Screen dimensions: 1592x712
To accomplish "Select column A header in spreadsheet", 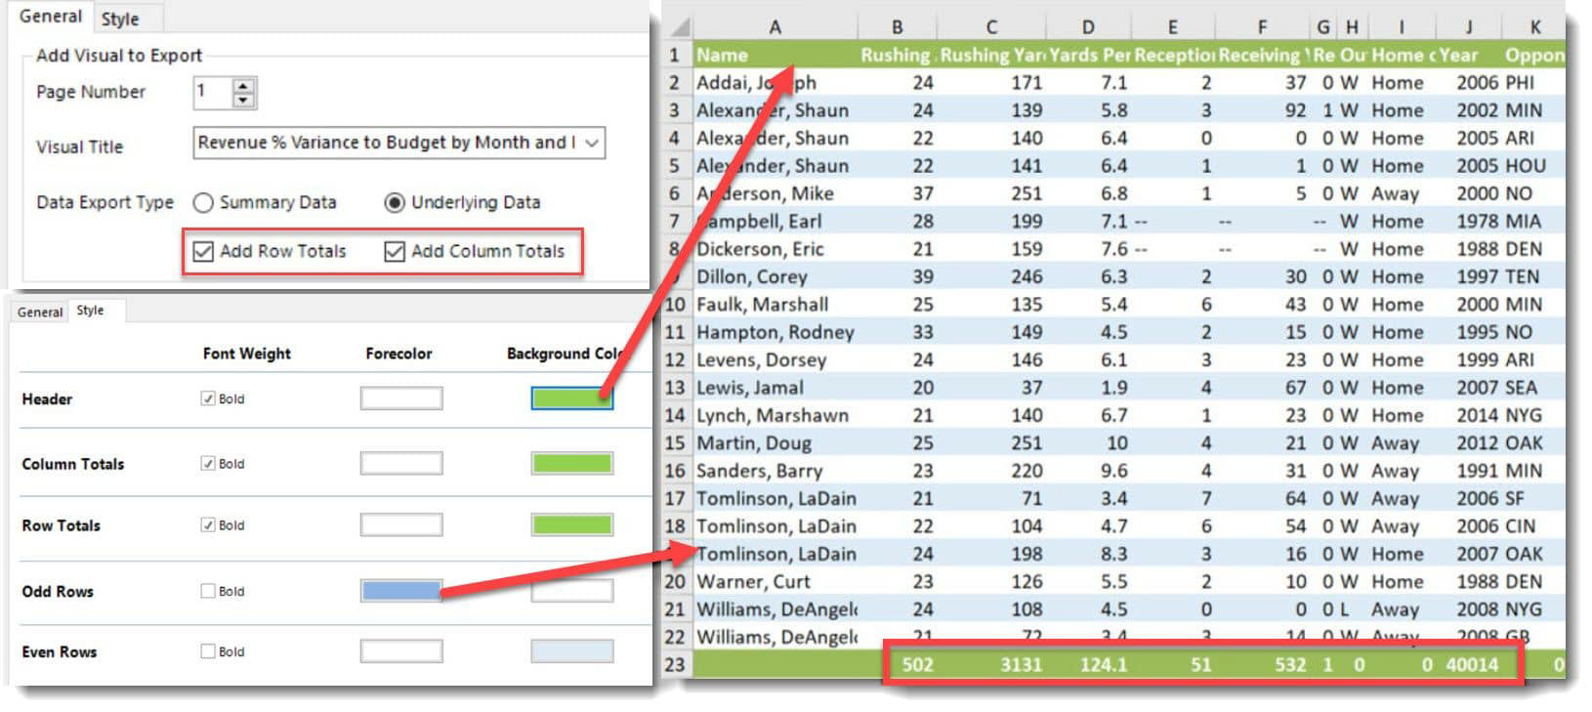I will tap(775, 27).
